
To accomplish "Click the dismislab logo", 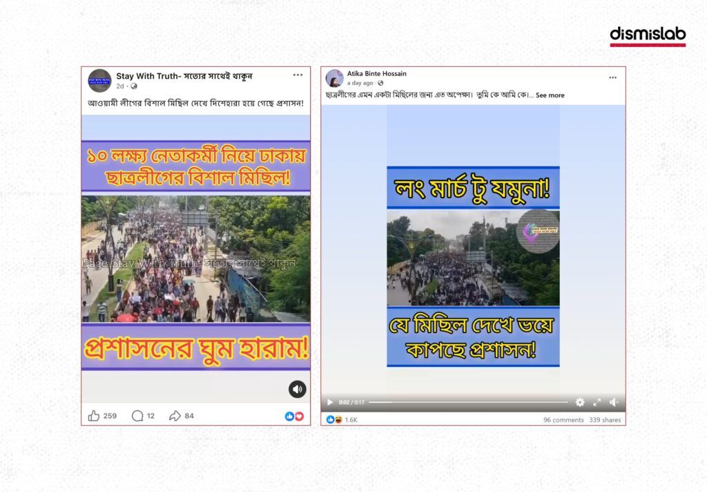I will pos(648,36).
